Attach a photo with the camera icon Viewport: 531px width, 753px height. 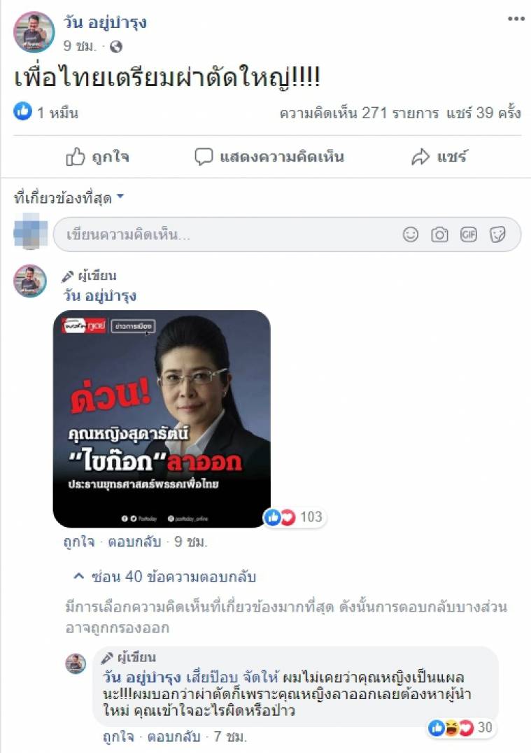439,234
